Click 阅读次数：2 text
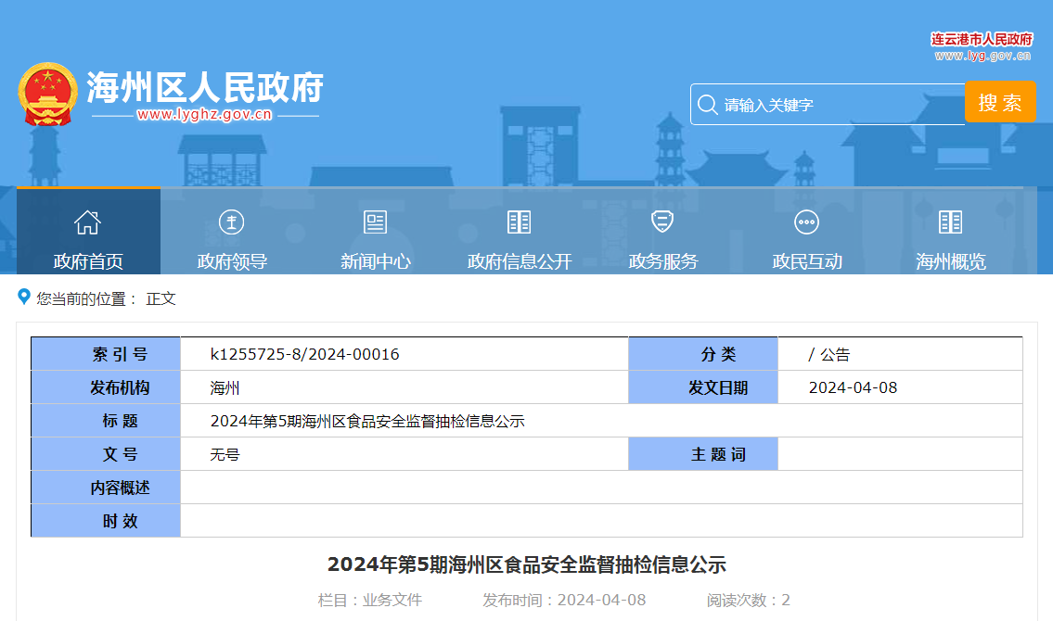1053x621 pixels. point(748,601)
